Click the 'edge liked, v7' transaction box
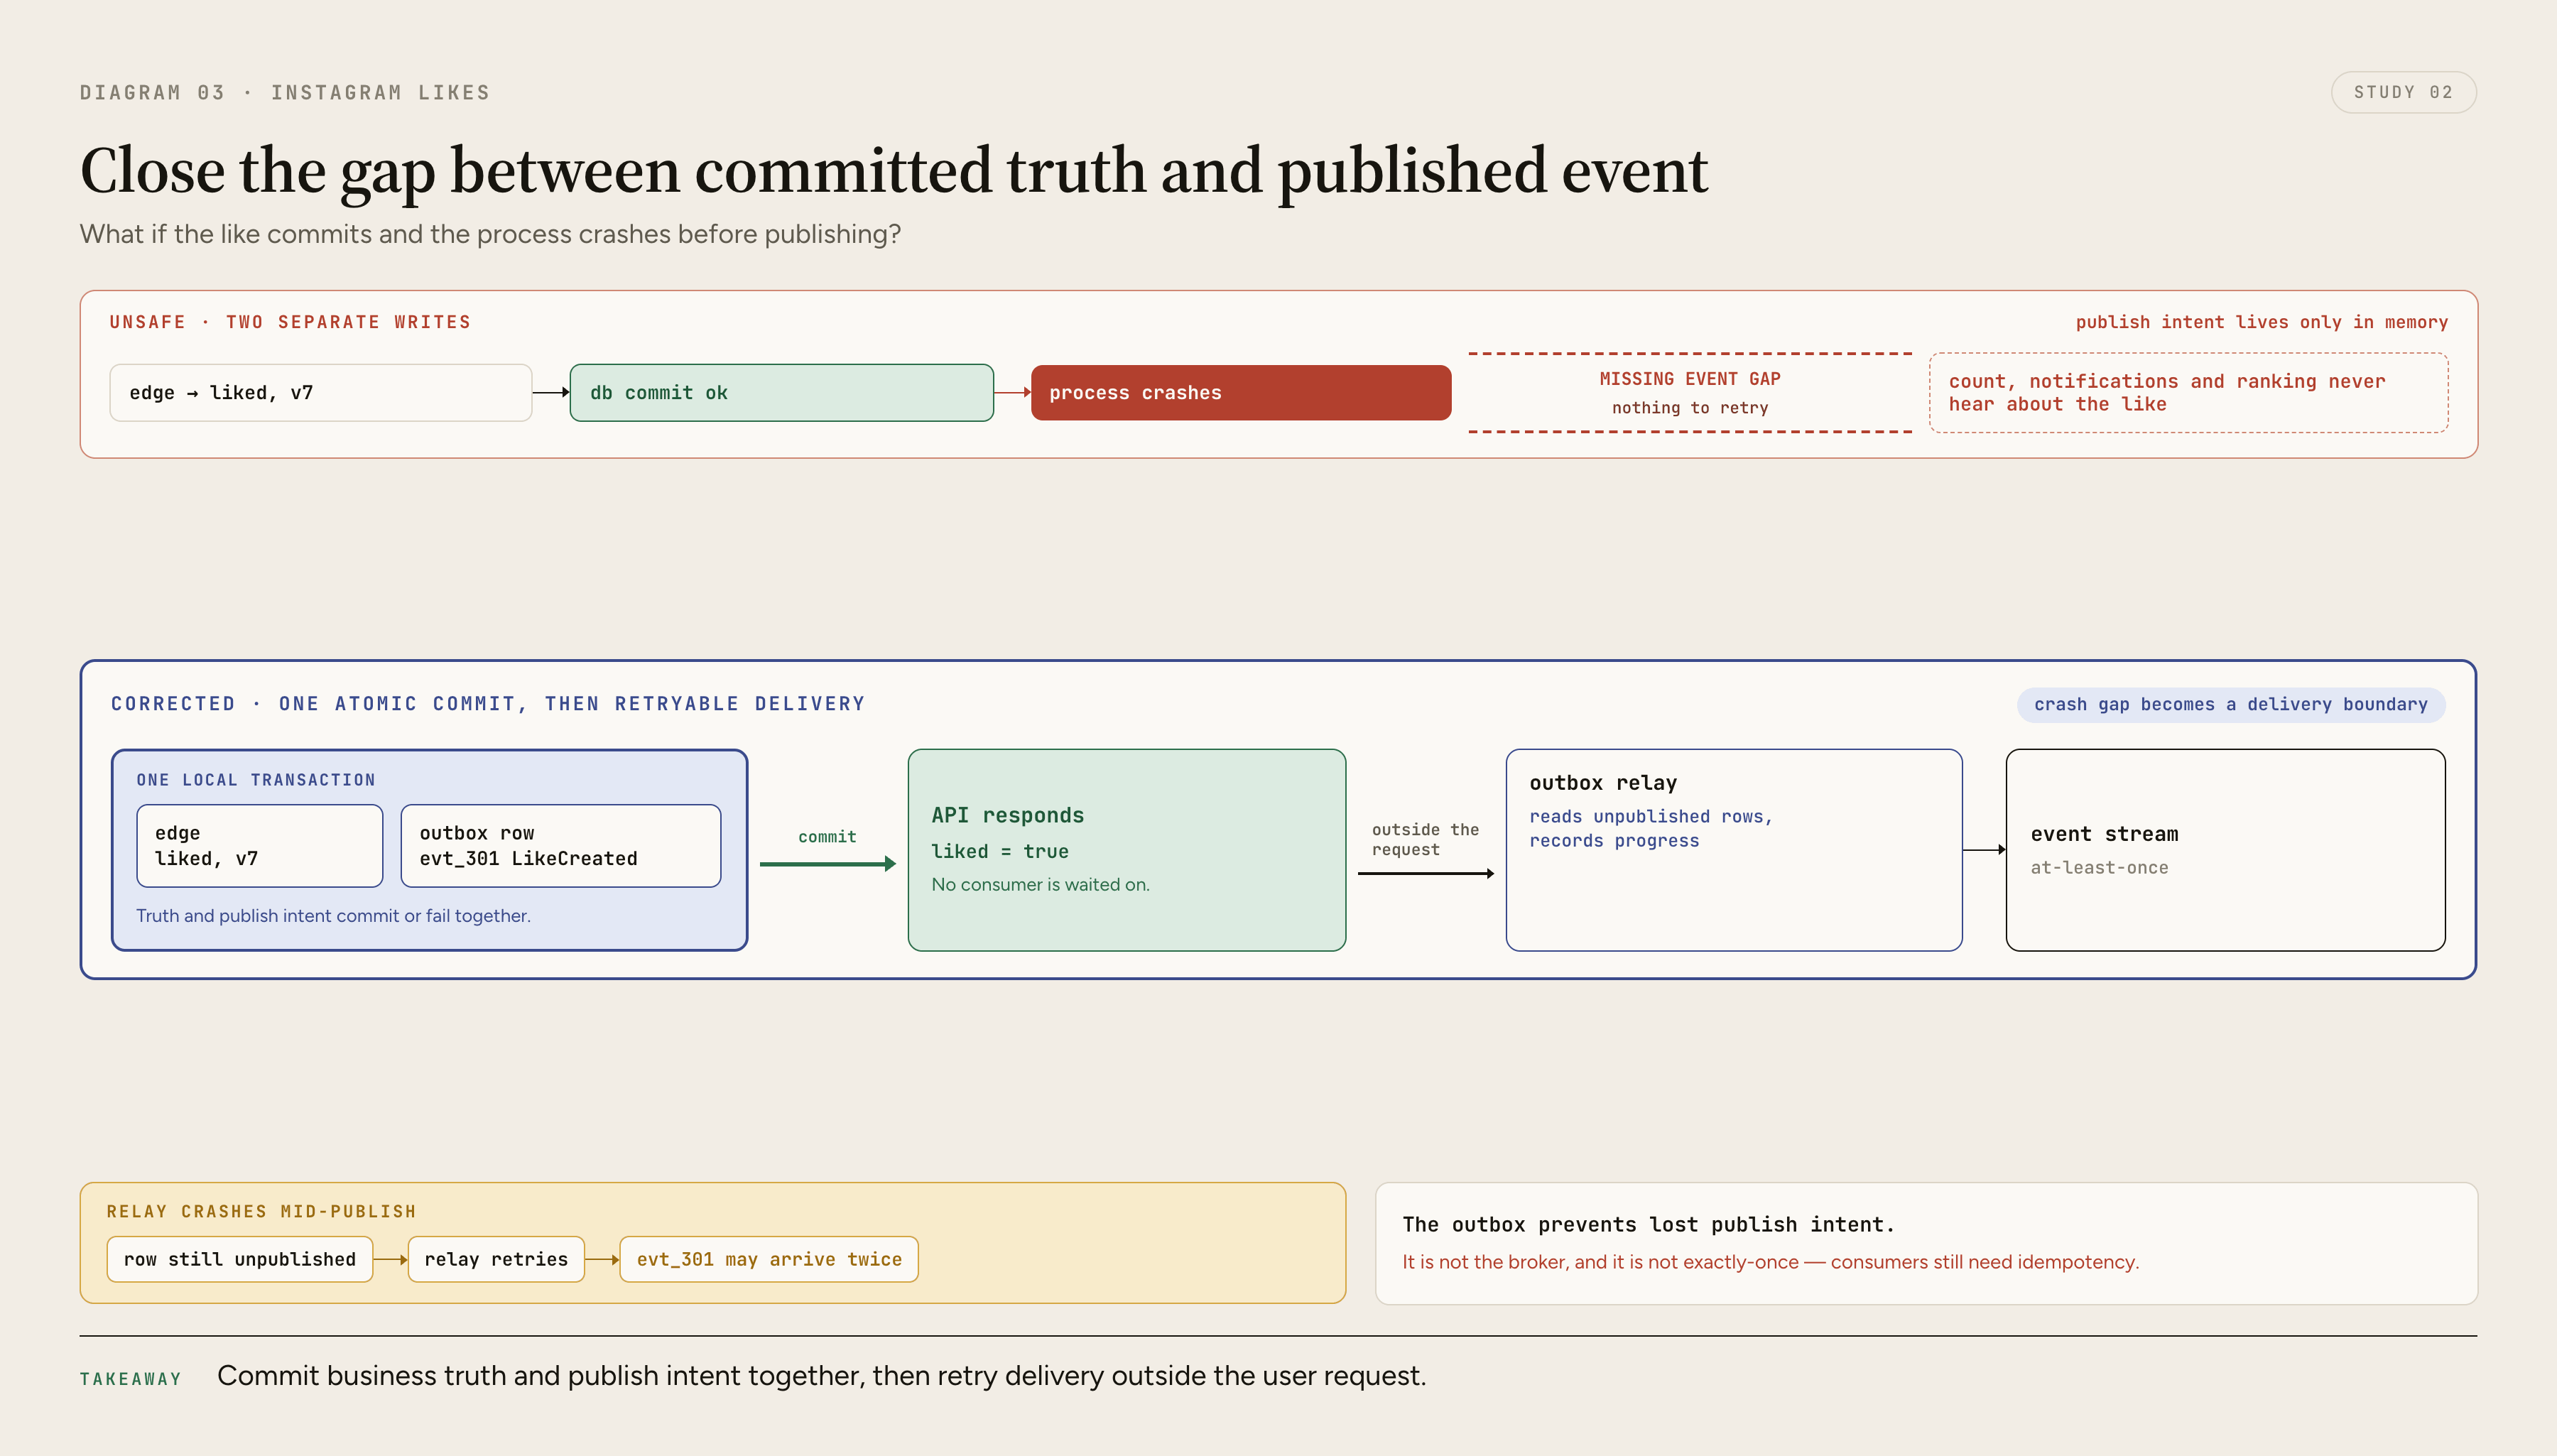 click(x=260, y=846)
